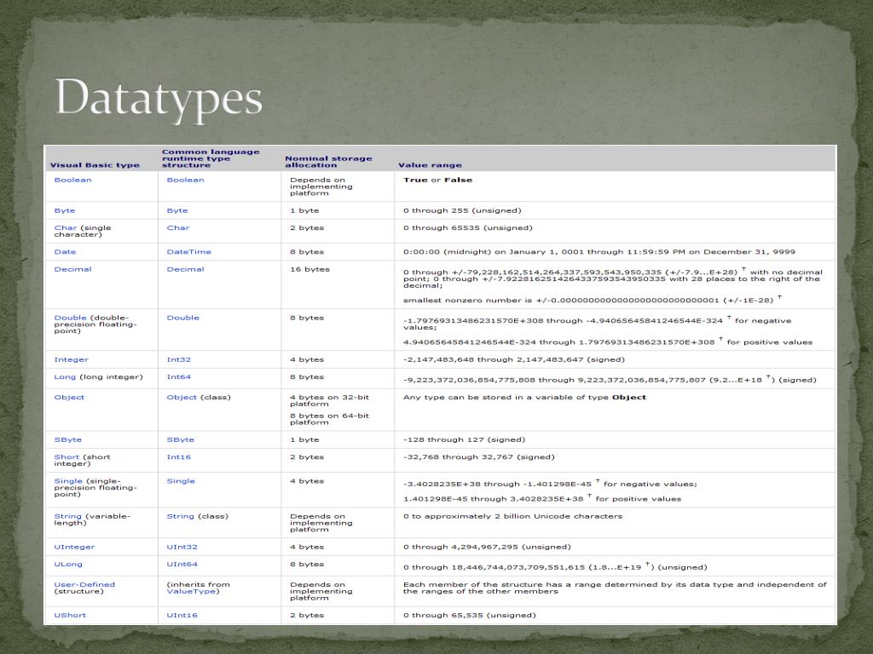Open the String (variable-length) link
This screenshot has width=873, height=654.
67,516
